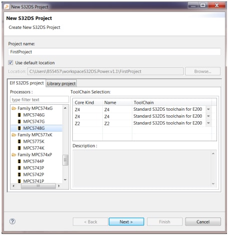Open the toolchain dropdown for first Z4 row
This screenshot has width=229, height=236.
point(209,109)
